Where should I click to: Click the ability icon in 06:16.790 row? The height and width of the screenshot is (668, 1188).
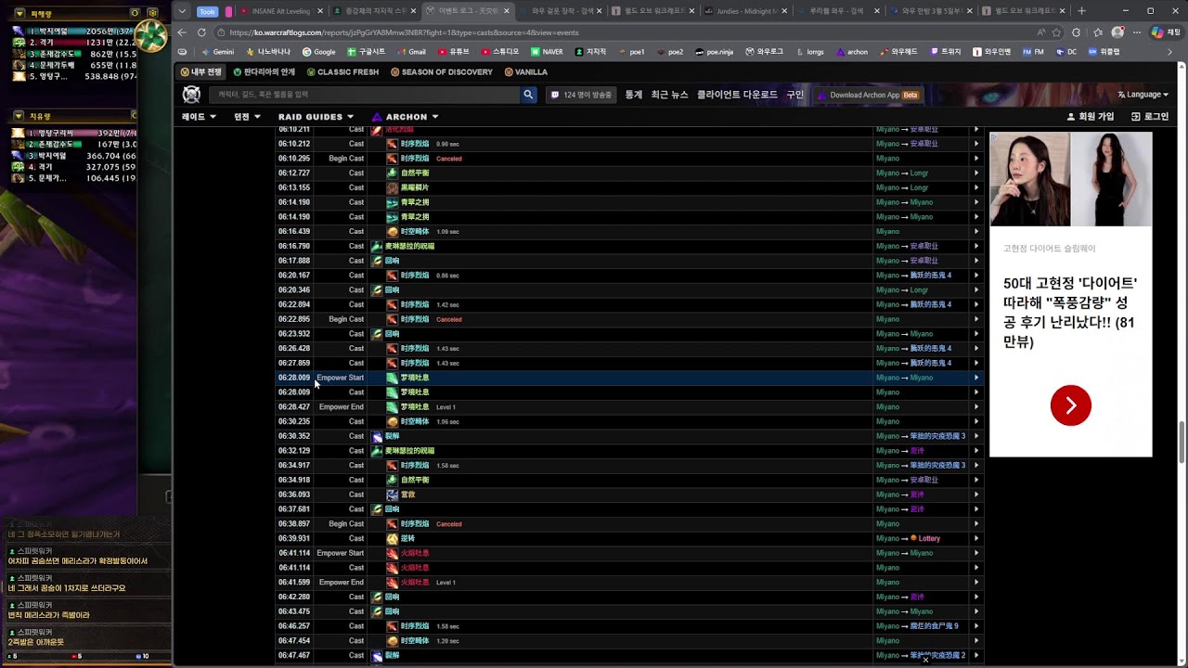(x=377, y=246)
